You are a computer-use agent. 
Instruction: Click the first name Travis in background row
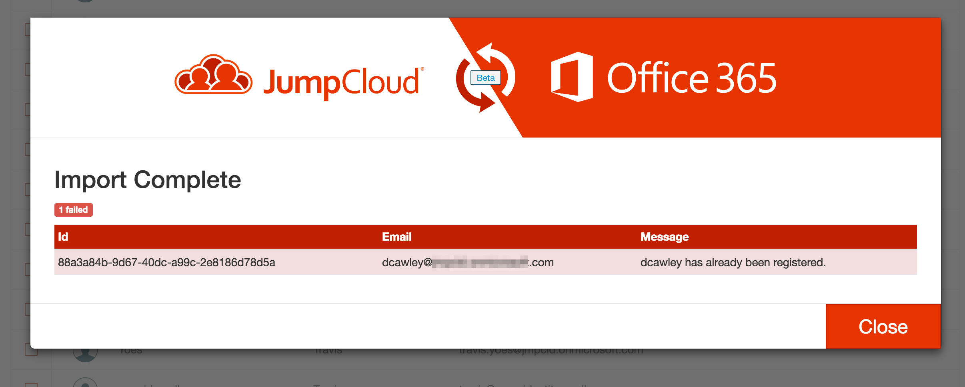[328, 351]
